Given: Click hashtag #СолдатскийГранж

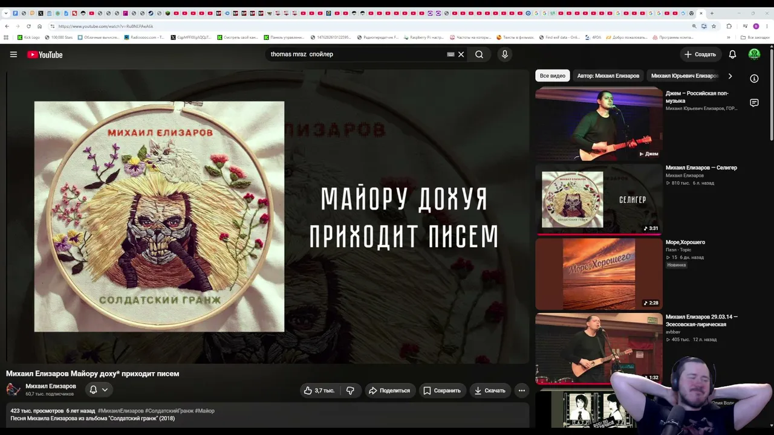Looking at the screenshot, I should point(169,411).
